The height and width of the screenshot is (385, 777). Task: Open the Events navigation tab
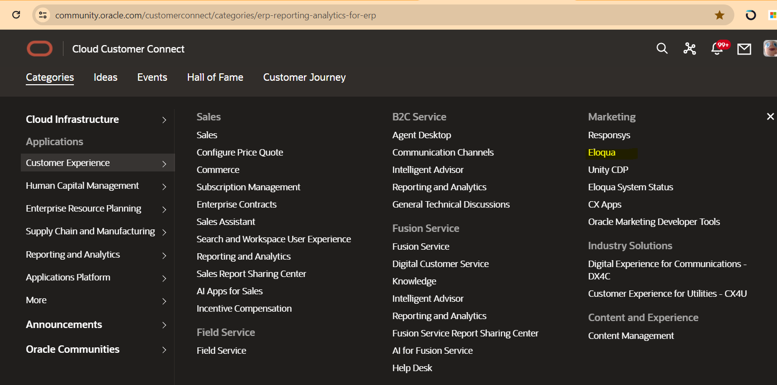point(152,77)
